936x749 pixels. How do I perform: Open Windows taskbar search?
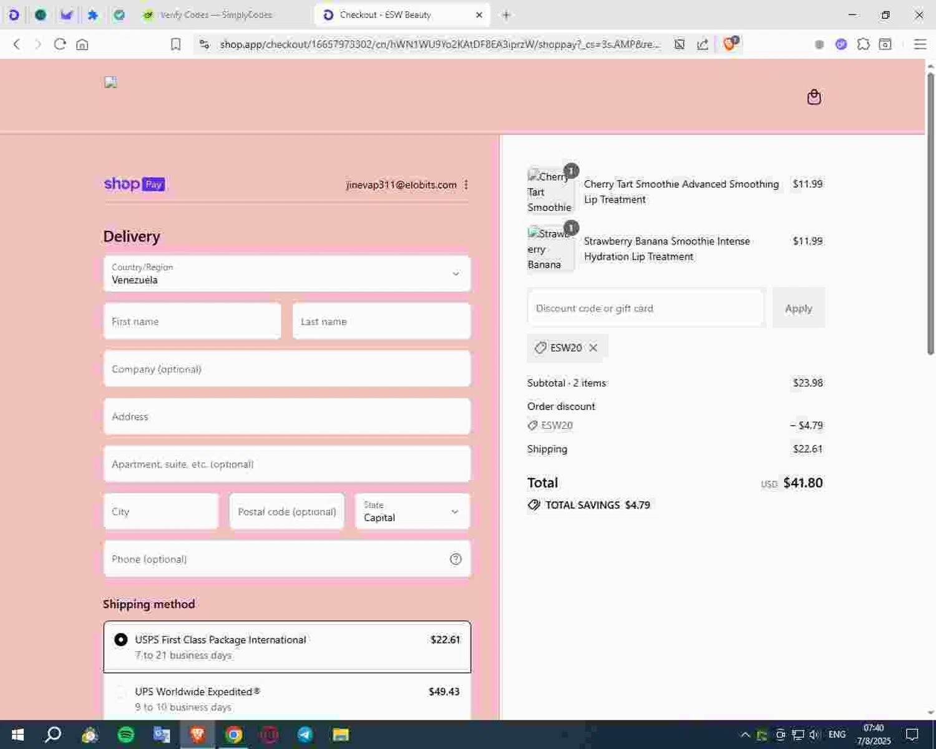click(x=54, y=735)
